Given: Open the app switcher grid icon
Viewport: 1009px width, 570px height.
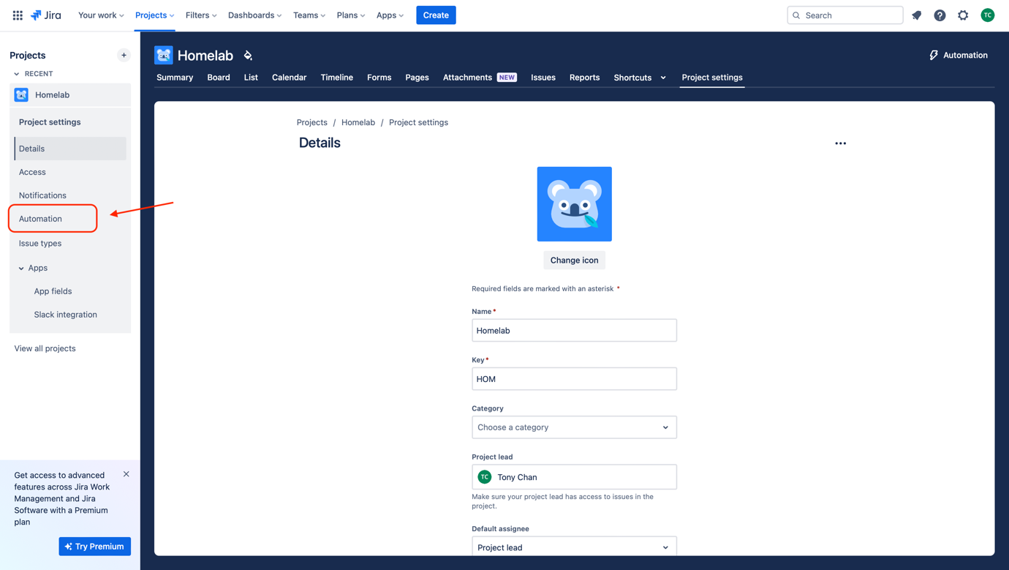Looking at the screenshot, I should coord(18,15).
